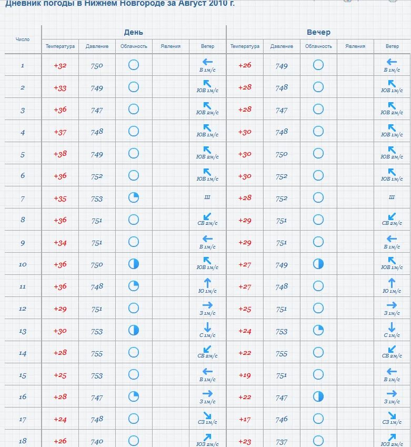Click the daytime north wind arrow on day 13
411x447 pixels.
[x=207, y=327]
